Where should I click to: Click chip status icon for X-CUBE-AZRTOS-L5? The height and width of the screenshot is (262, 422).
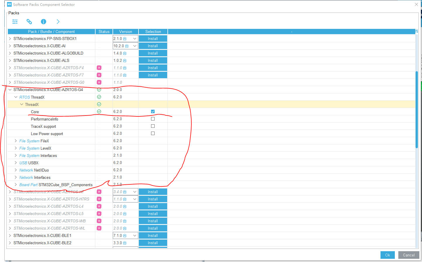(99, 214)
